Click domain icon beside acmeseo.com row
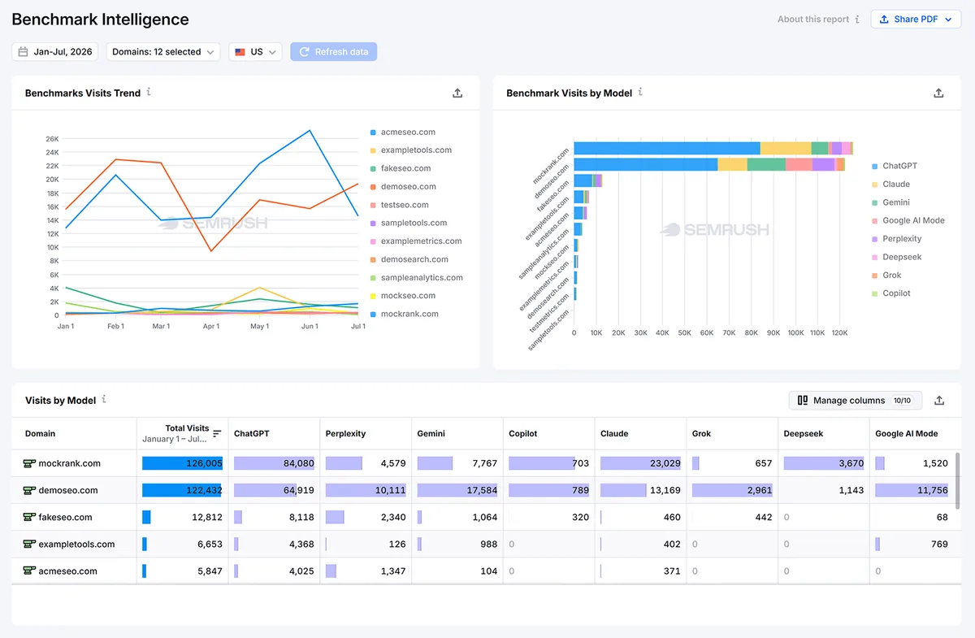The height and width of the screenshot is (638, 975). [x=29, y=571]
